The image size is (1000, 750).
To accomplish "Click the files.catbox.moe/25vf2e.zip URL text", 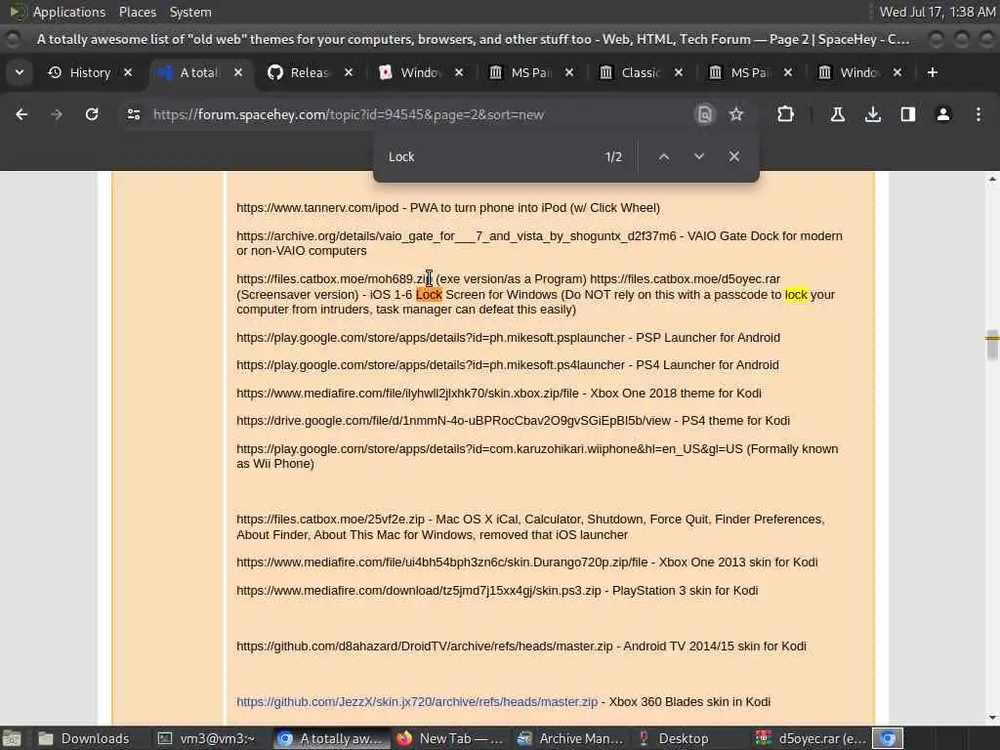I will point(330,520).
